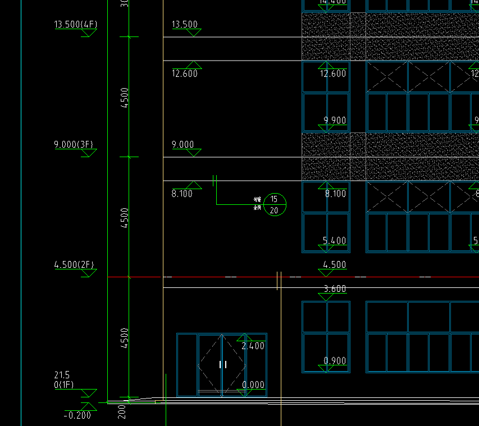The height and width of the screenshot is (426, 479).
Task: Select the 9.900 window sill elevation mark
Action: [335, 120]
